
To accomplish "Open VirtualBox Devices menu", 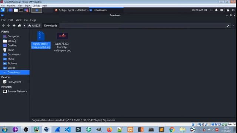I will point(36,6).
